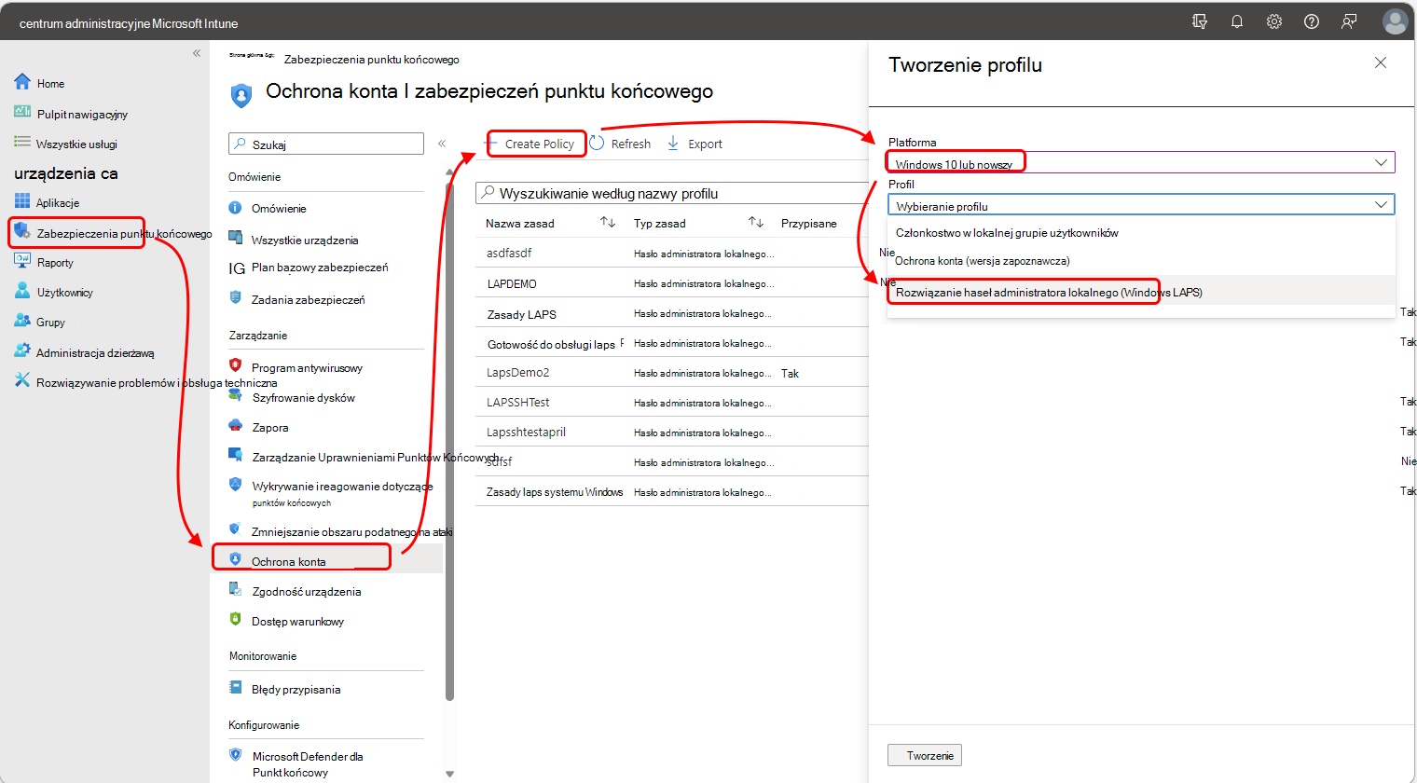Screen dimensions: 1417x783
Task: Select the Windows LAPS profile option
Action: (x=1141, y=292)
